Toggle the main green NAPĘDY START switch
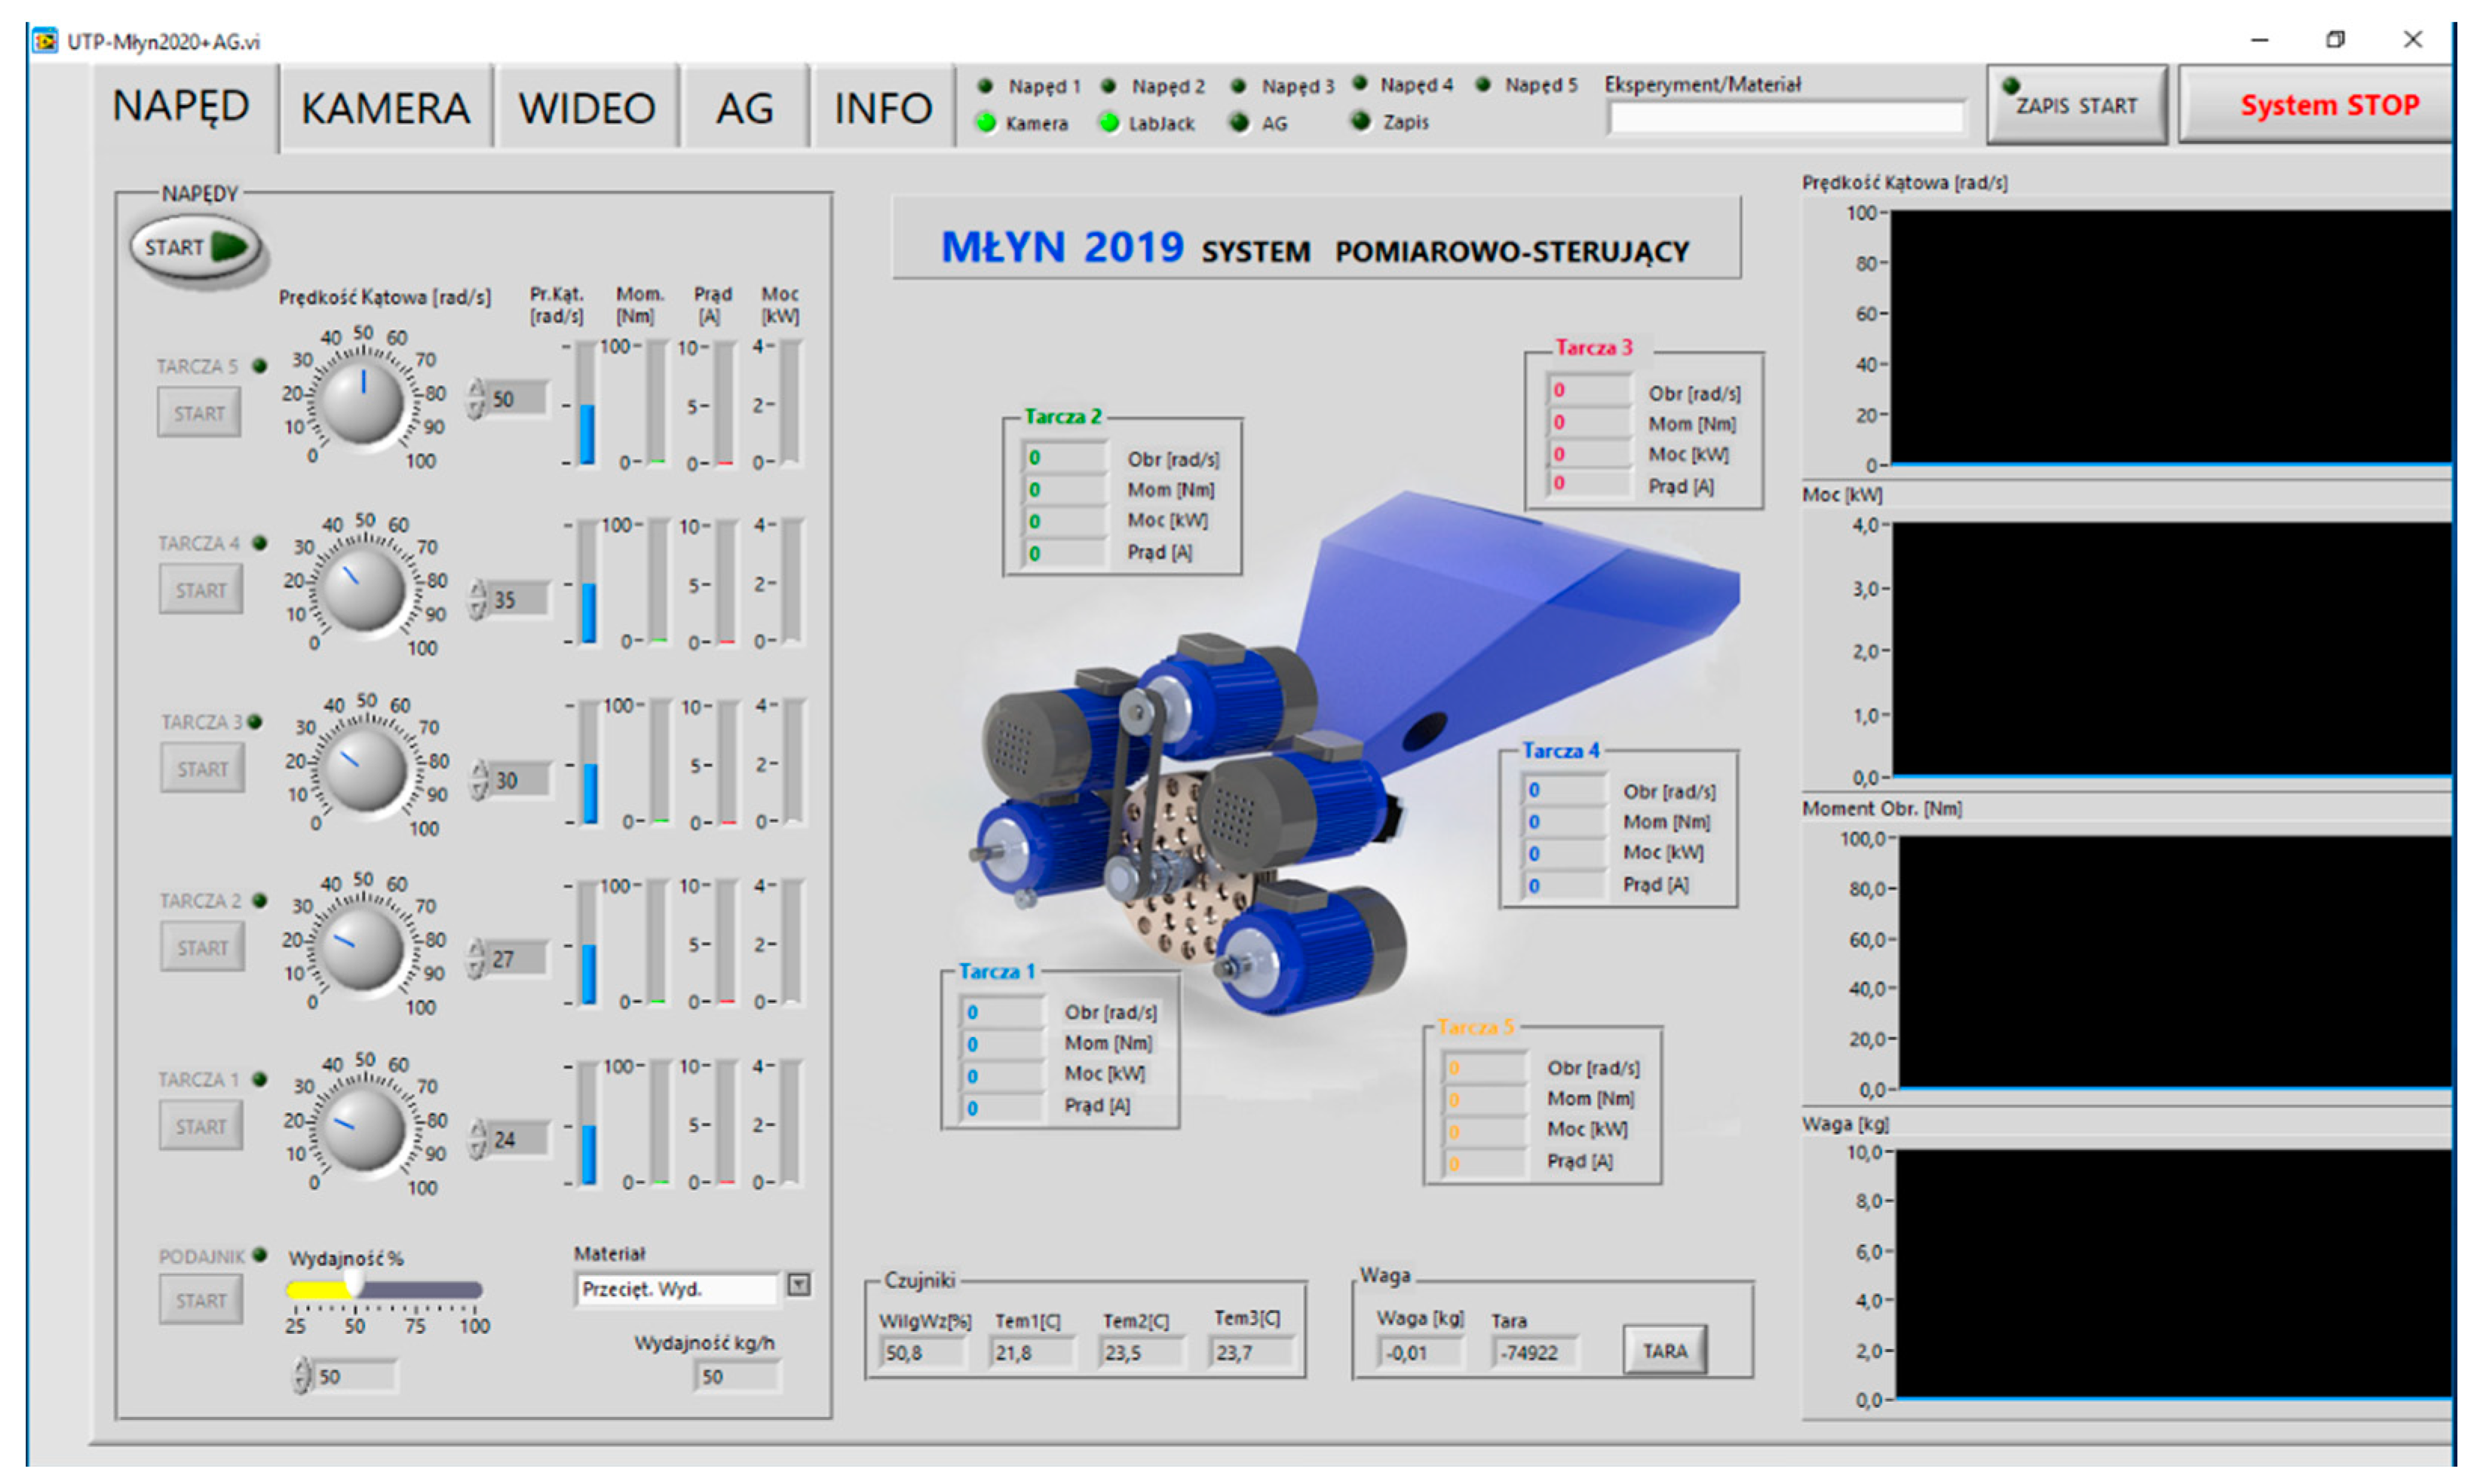The image size is (2477, 1484). point(196,247)
